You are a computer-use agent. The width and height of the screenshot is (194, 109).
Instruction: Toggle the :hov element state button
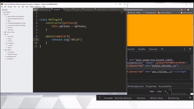pos(152,91)
